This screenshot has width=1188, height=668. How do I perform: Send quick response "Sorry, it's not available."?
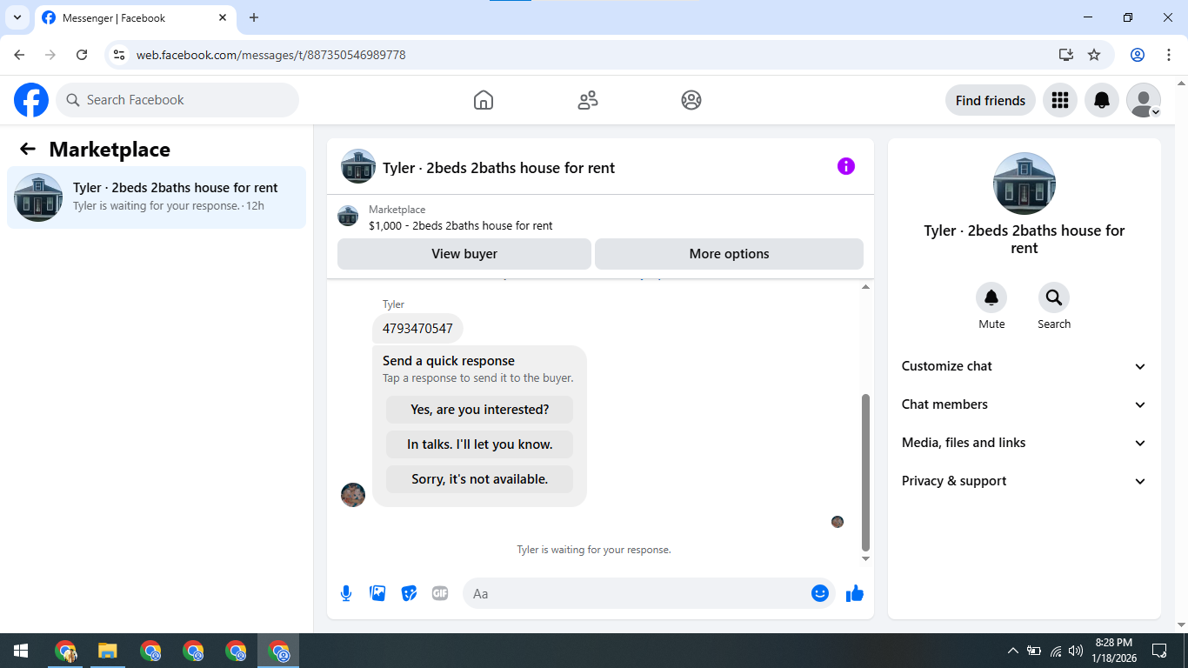click(480, 479)
